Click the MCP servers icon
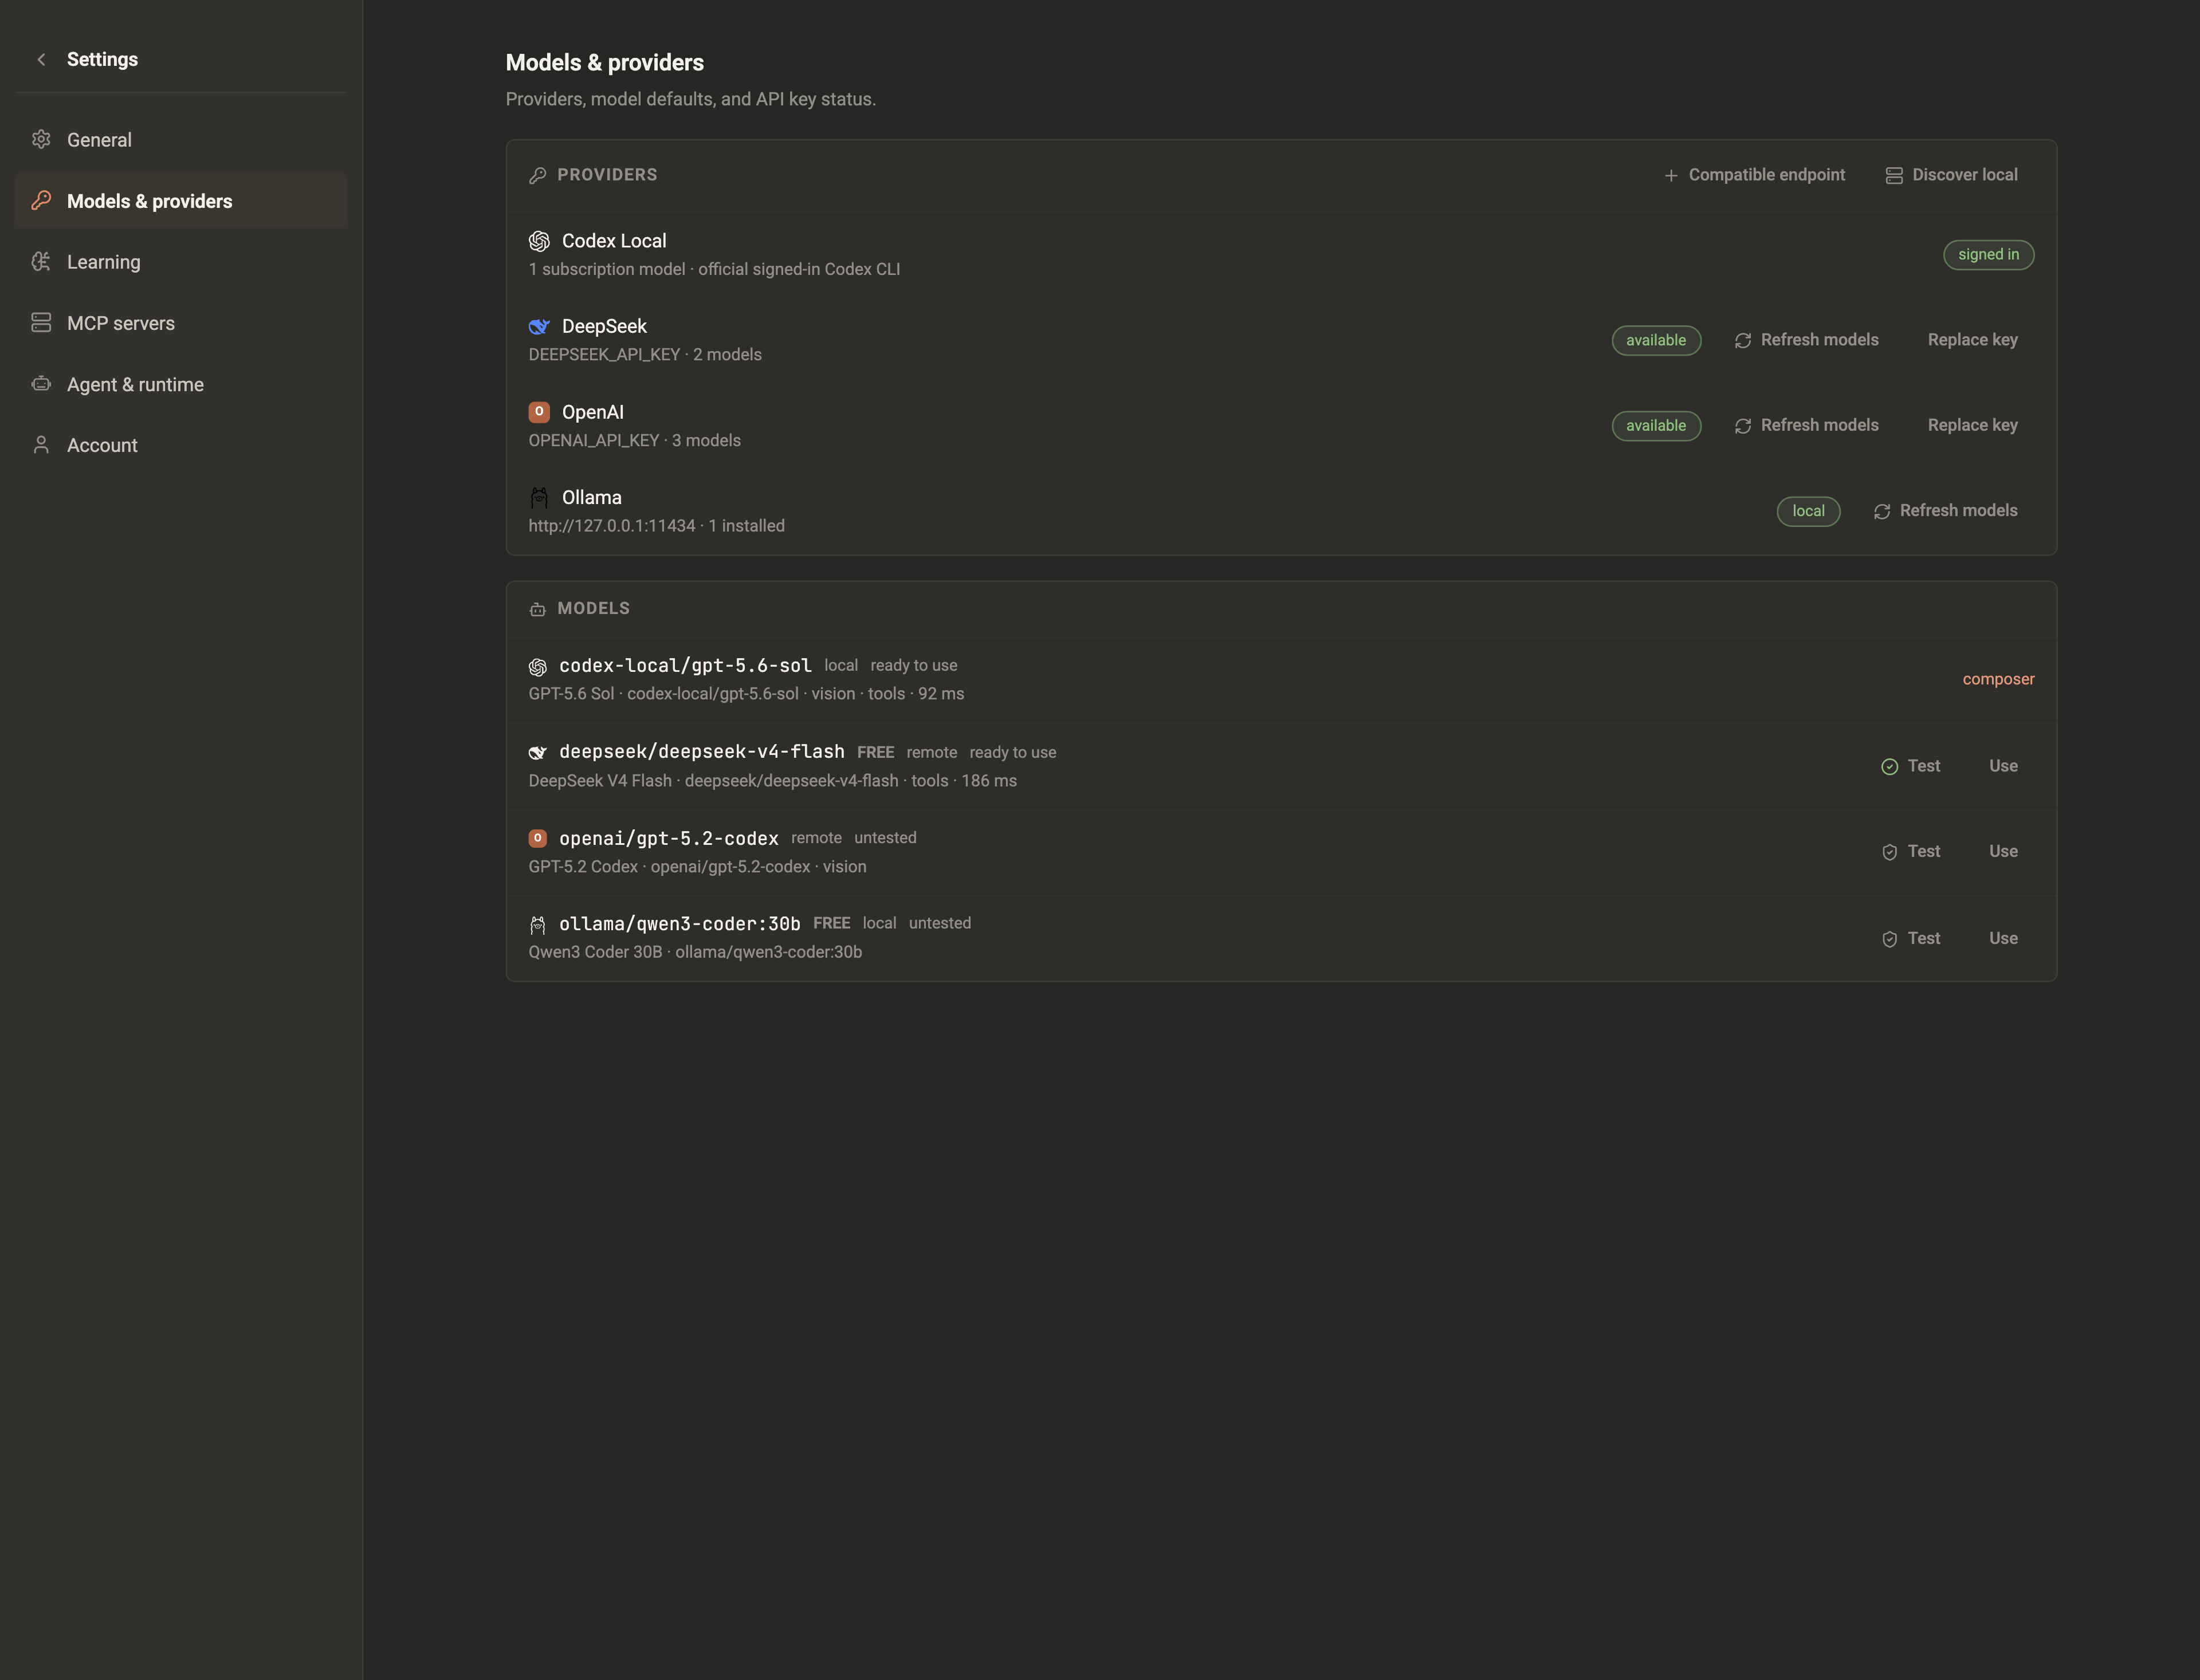Screen dimensions: 2200x1680 tap(41, 323)
